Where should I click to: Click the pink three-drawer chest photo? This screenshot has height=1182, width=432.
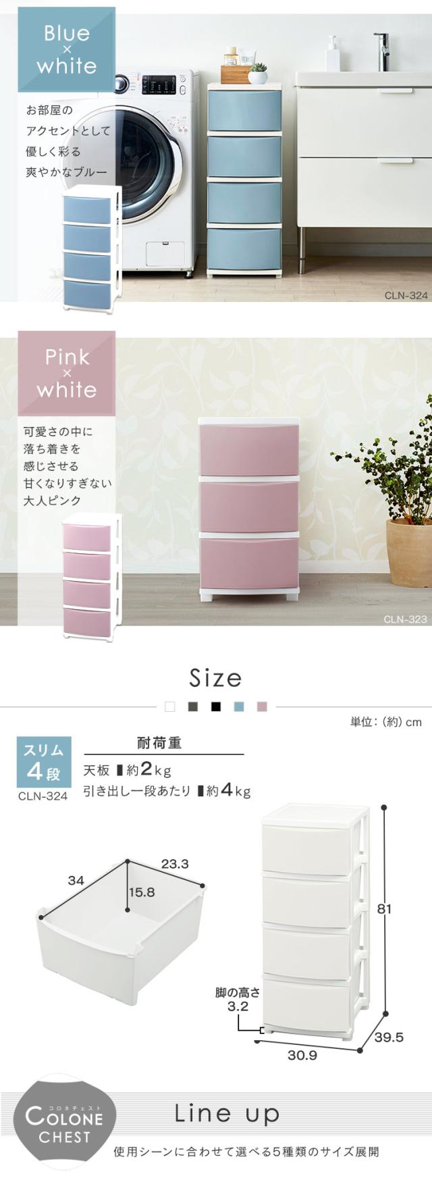(249, 509)
